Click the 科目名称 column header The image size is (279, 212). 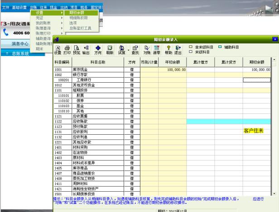[98, 62]
